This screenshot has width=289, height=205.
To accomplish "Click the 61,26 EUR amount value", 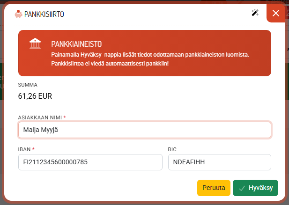I will click(35, 96).
